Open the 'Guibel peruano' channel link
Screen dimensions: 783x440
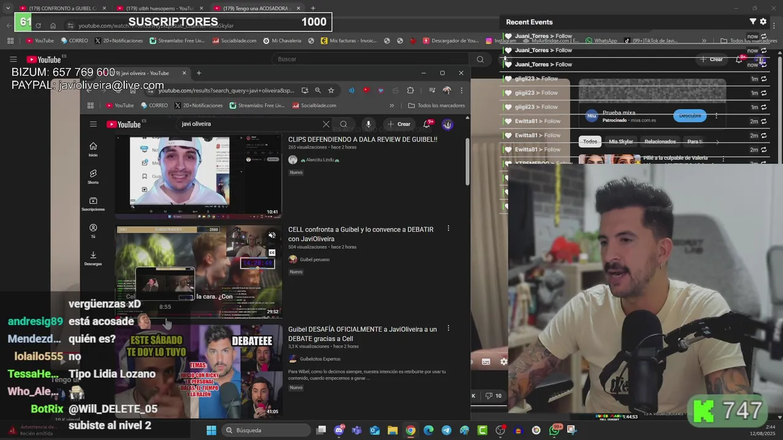[x=314, y=259]
